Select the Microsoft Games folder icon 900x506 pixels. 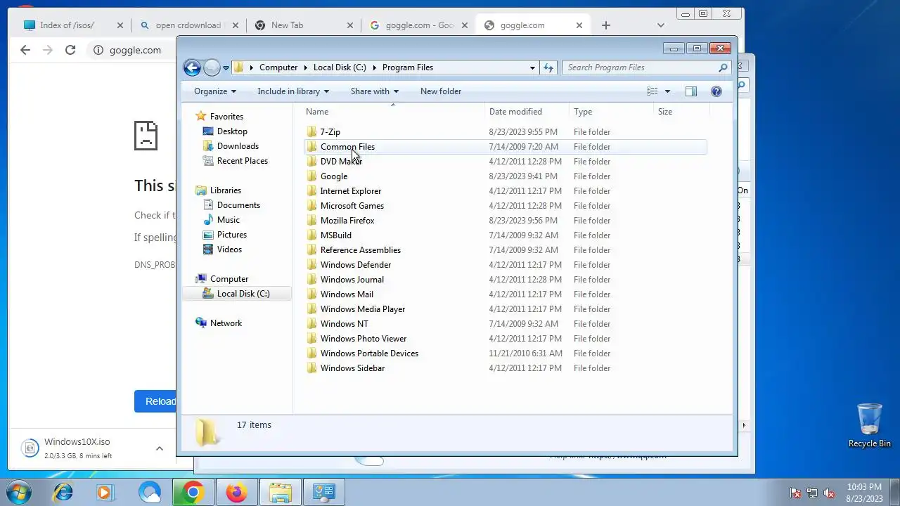(x=312, y=206)
